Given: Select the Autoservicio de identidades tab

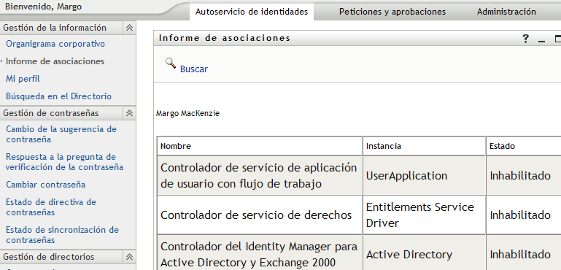Looking at the screenshot, I should [252, 12].
